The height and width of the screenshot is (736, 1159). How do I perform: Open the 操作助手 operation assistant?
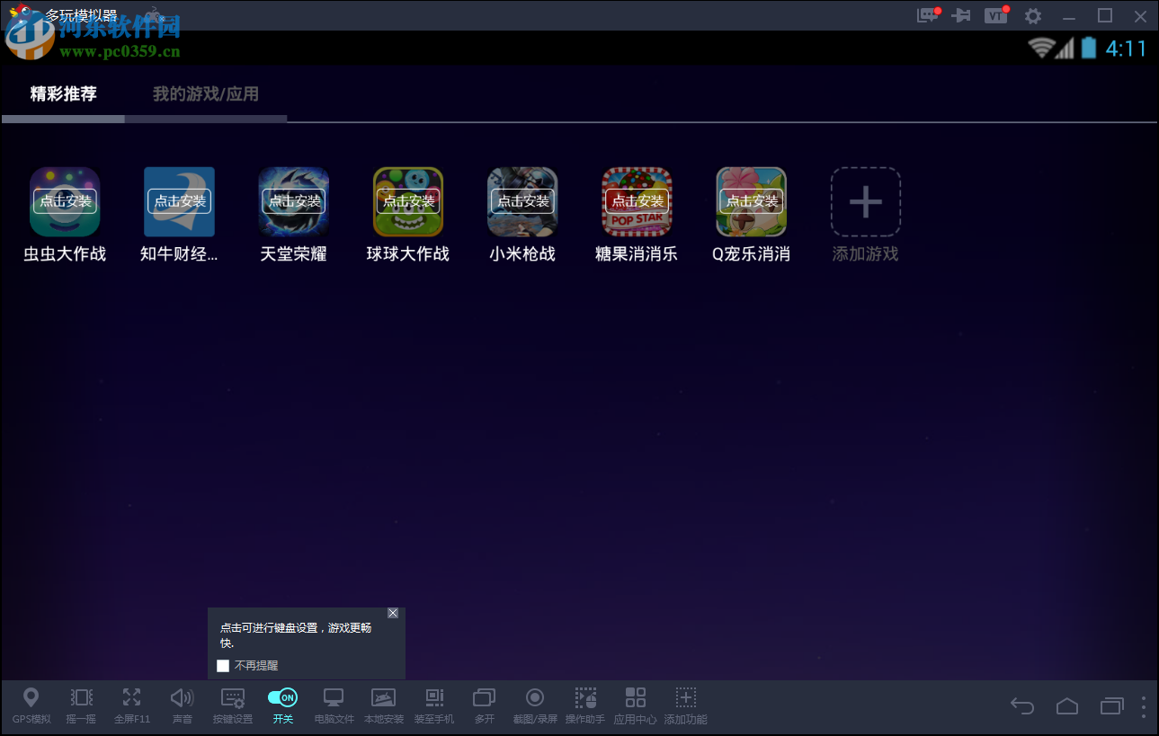(x=585, y=705)
